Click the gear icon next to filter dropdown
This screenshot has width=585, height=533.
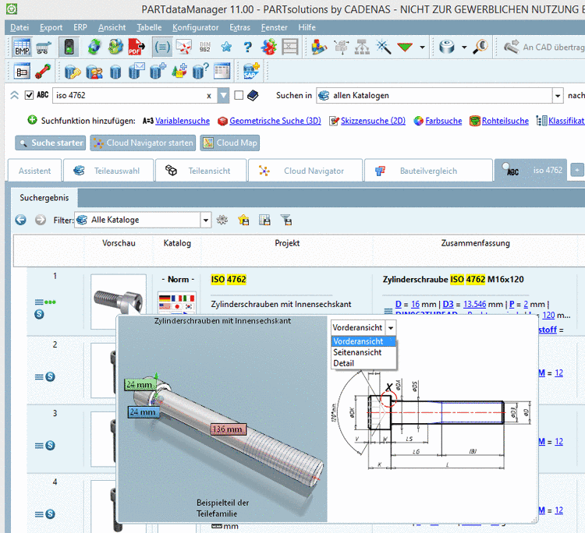coord(222,221)
